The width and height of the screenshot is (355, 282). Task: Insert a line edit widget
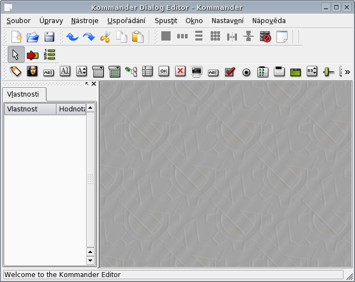click(x=48, y=72)
